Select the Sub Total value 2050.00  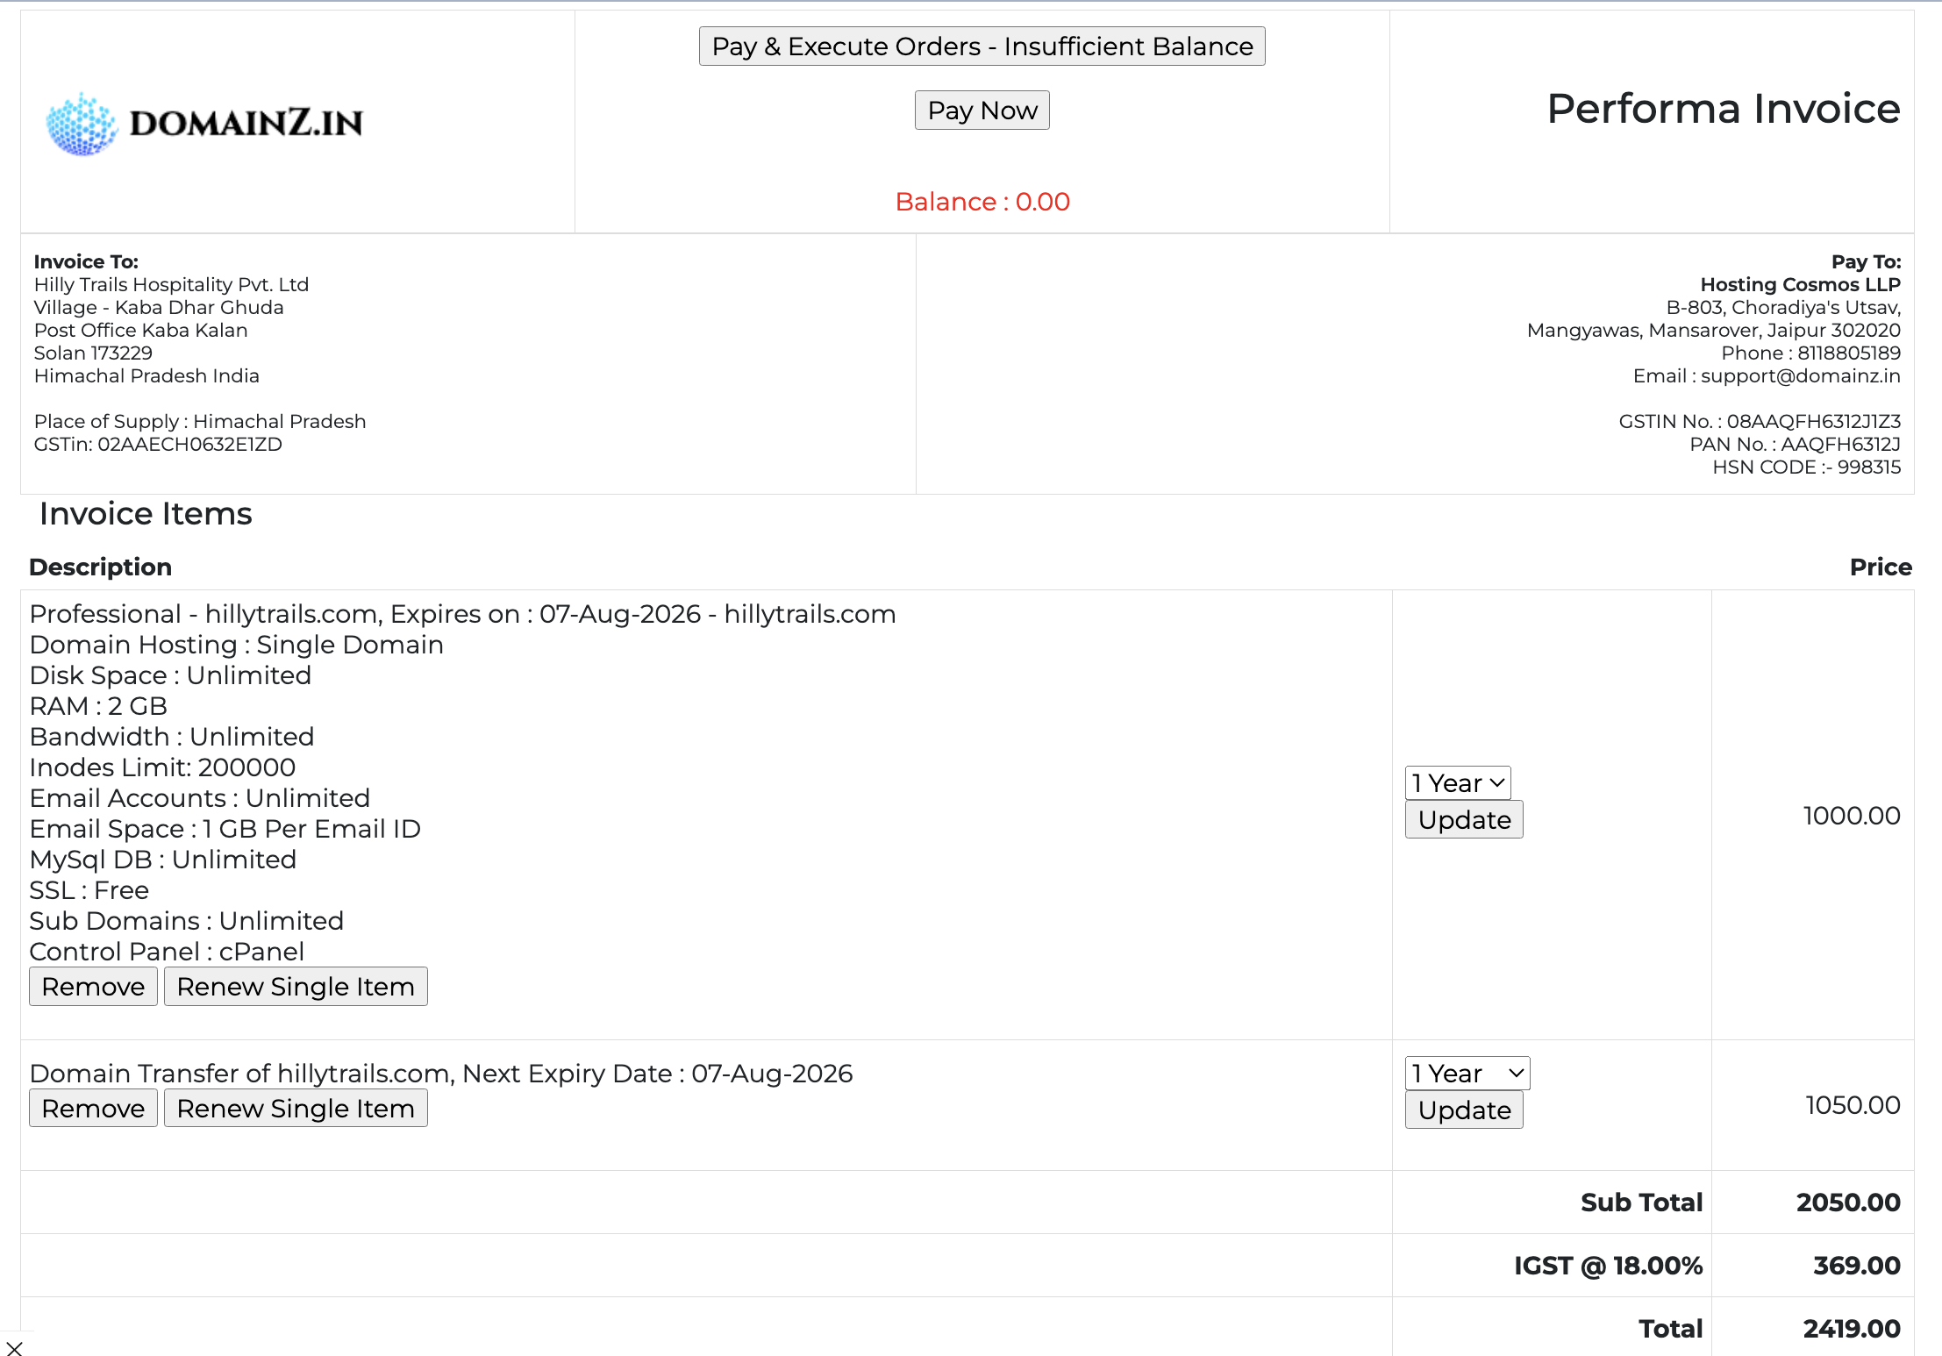tap(1847, 1203)
